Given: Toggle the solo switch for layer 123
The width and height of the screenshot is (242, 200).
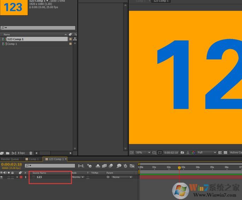Looking at the screenshot, I should tap(8, 177).
